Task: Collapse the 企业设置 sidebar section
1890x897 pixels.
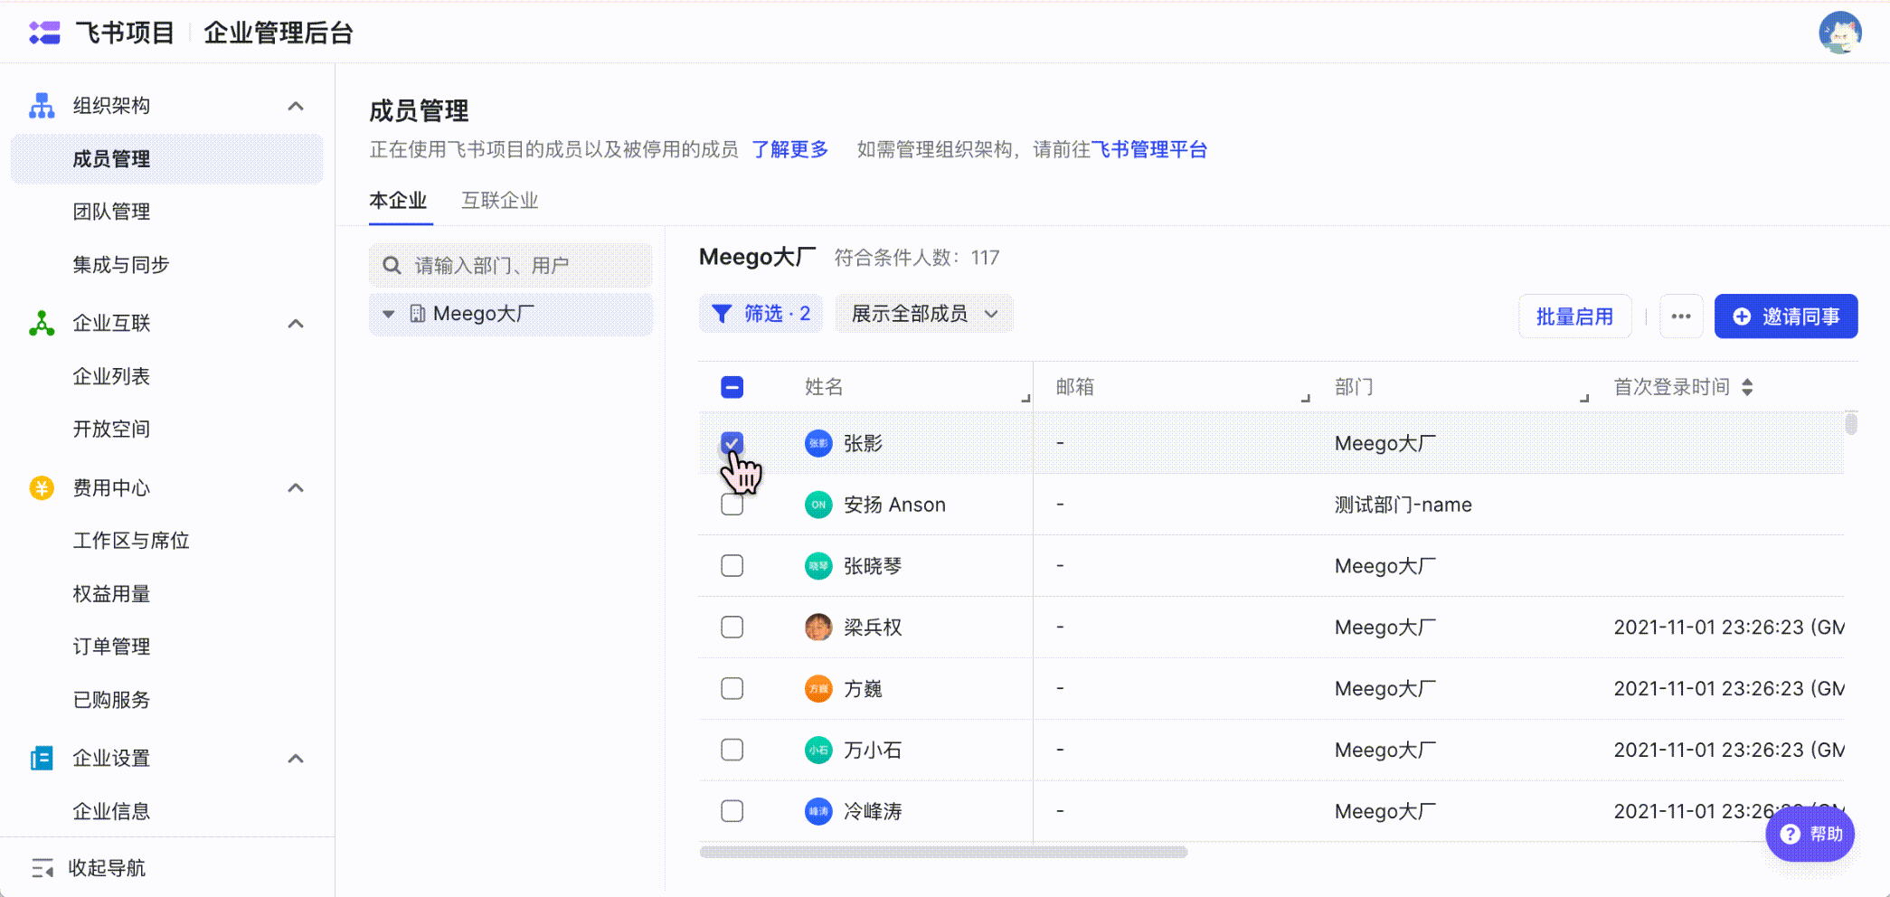Action: click(x=296, y=759)
